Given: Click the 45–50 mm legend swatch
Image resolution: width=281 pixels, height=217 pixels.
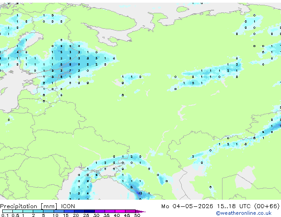Looking at the screenshot, I should pyautogui.click(x=130, y=211).
